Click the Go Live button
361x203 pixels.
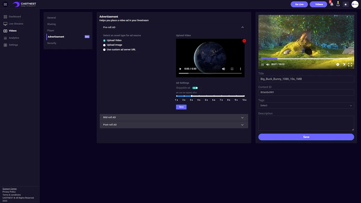point(299,4)
